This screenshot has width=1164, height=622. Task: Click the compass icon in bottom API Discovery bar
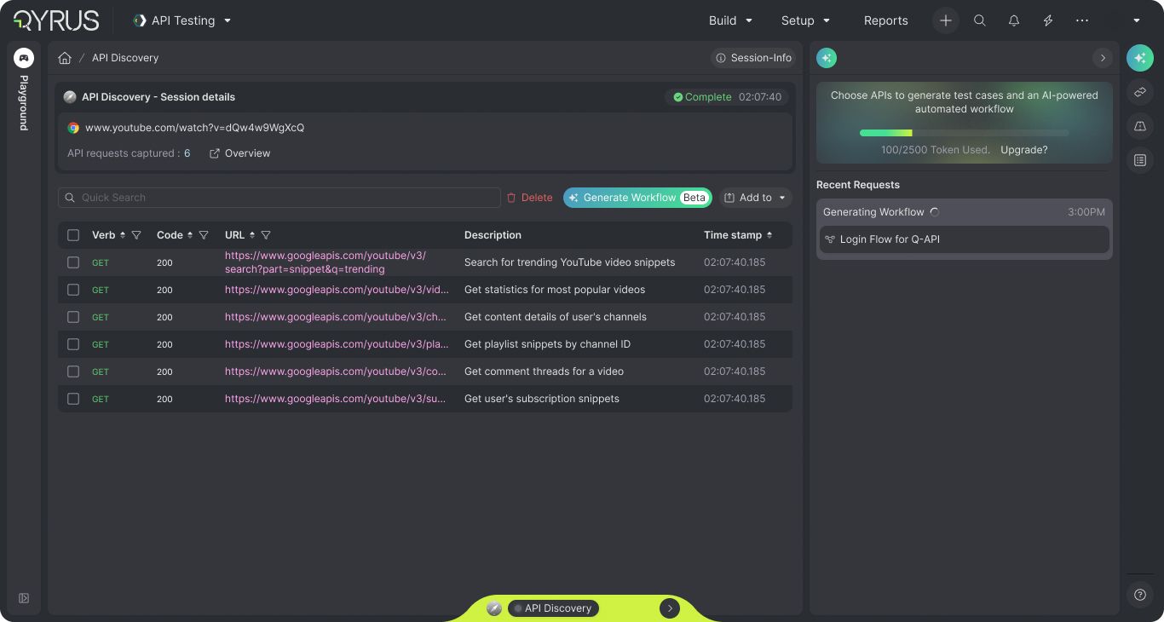[x=494, y=608]
